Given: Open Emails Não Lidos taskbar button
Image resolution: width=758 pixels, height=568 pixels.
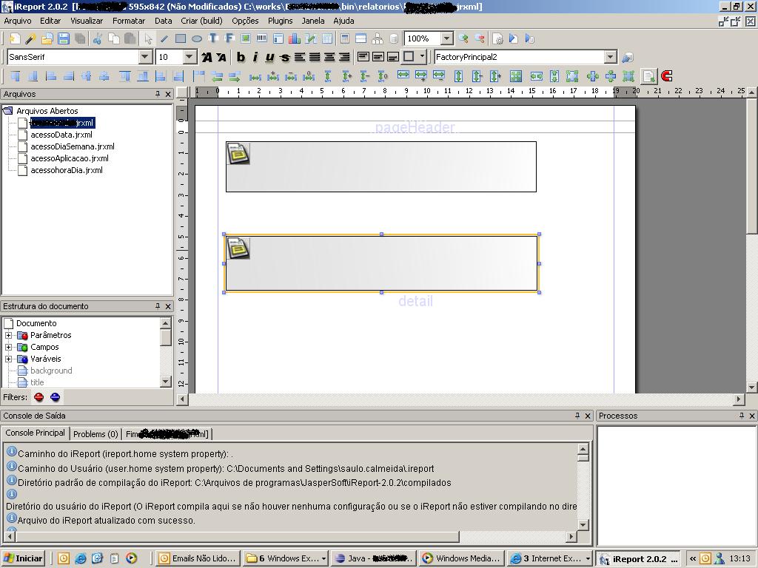Looking at the screenshot, I should (198, 558).
